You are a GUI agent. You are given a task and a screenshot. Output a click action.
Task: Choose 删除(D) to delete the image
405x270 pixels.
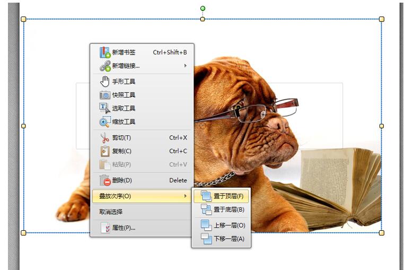[142, 180]
